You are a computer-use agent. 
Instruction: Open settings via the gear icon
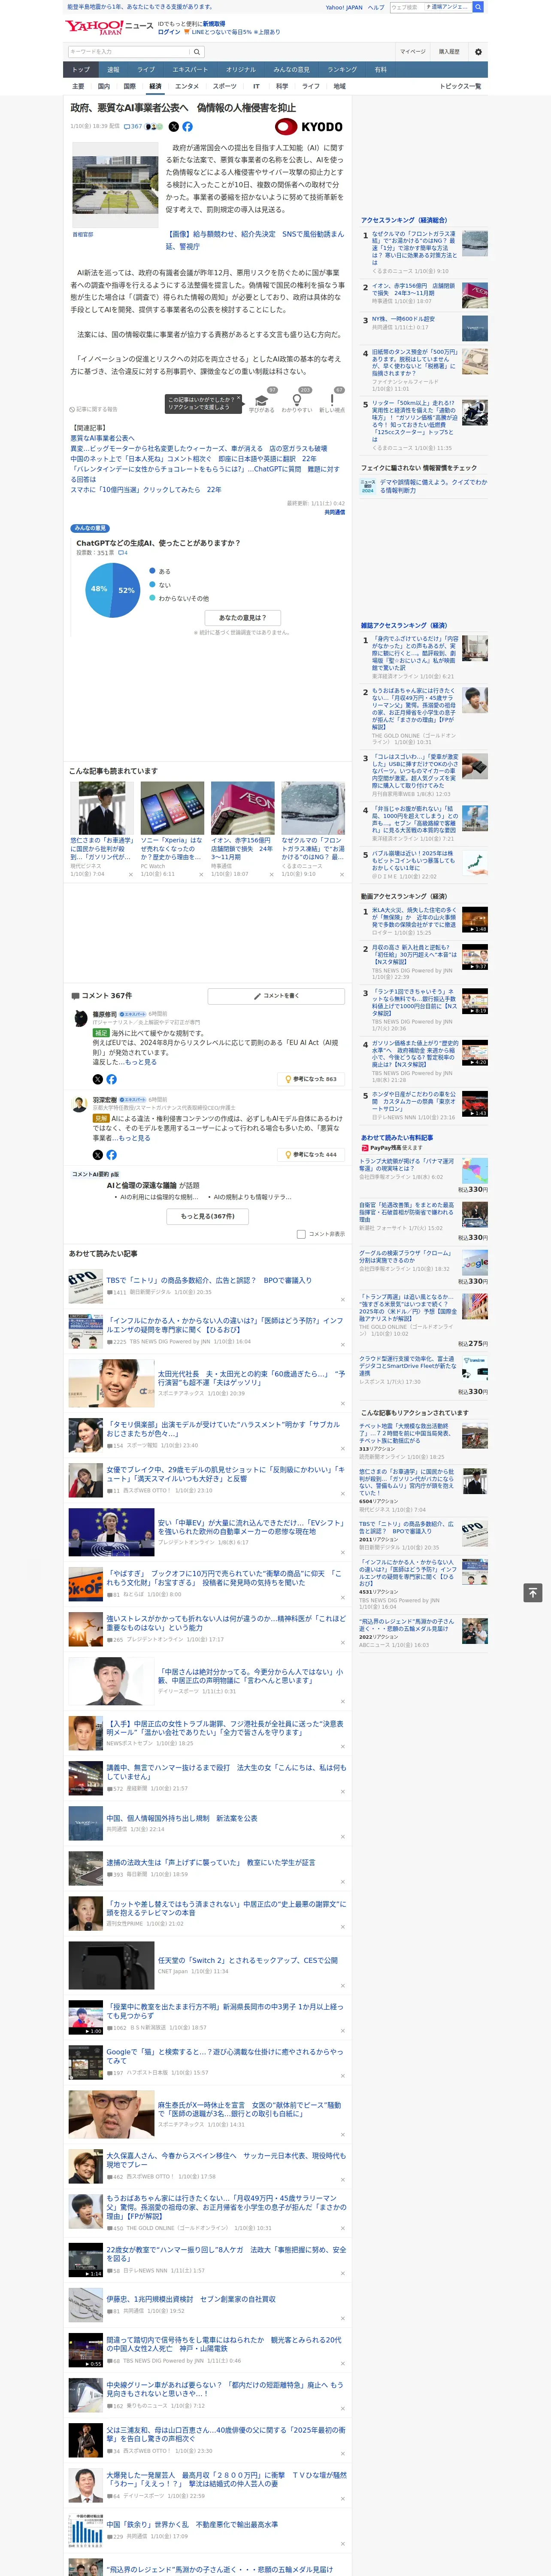pos(478,52)
